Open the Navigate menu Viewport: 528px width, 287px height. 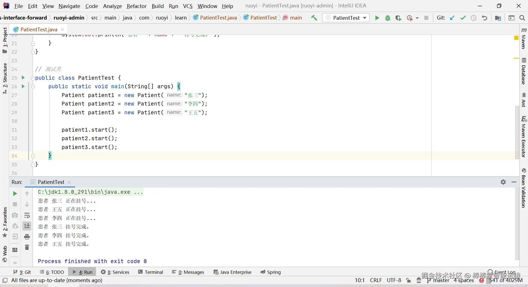coord(69,6)
